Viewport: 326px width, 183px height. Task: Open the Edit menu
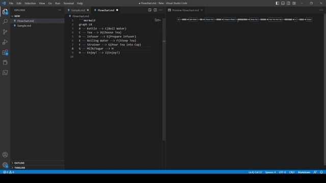[19, 3]
